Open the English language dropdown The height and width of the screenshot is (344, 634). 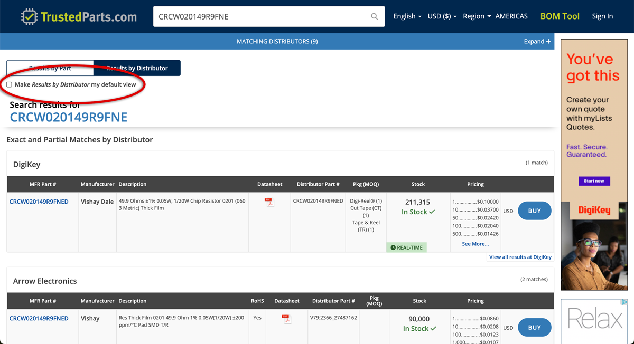pos(407,16)
